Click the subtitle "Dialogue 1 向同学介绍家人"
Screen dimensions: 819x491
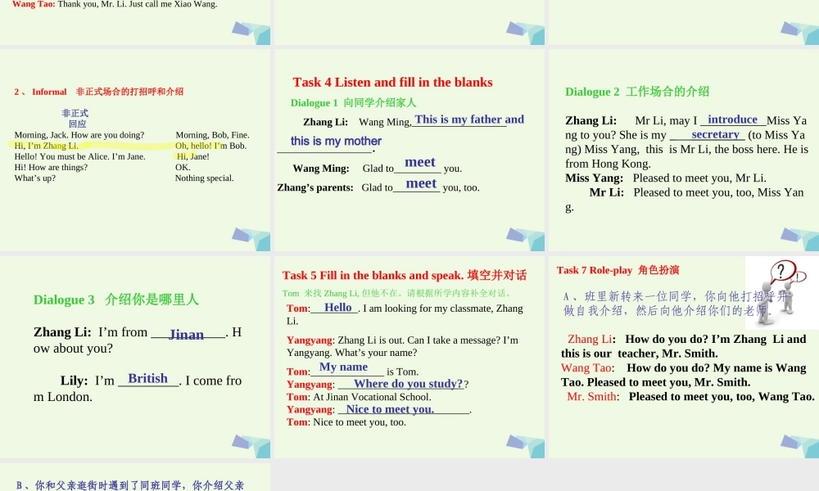click(x=353, y=103)
